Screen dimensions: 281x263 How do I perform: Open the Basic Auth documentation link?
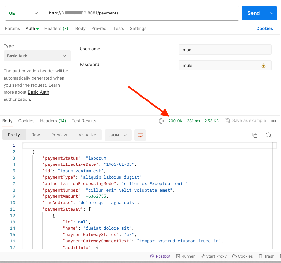[38, 92]
